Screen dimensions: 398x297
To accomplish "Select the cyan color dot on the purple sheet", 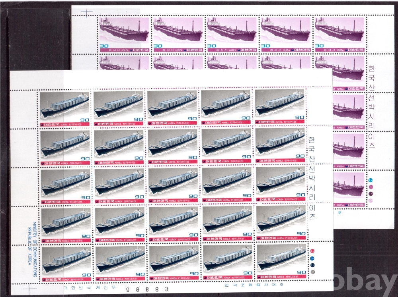I will 371,179.
